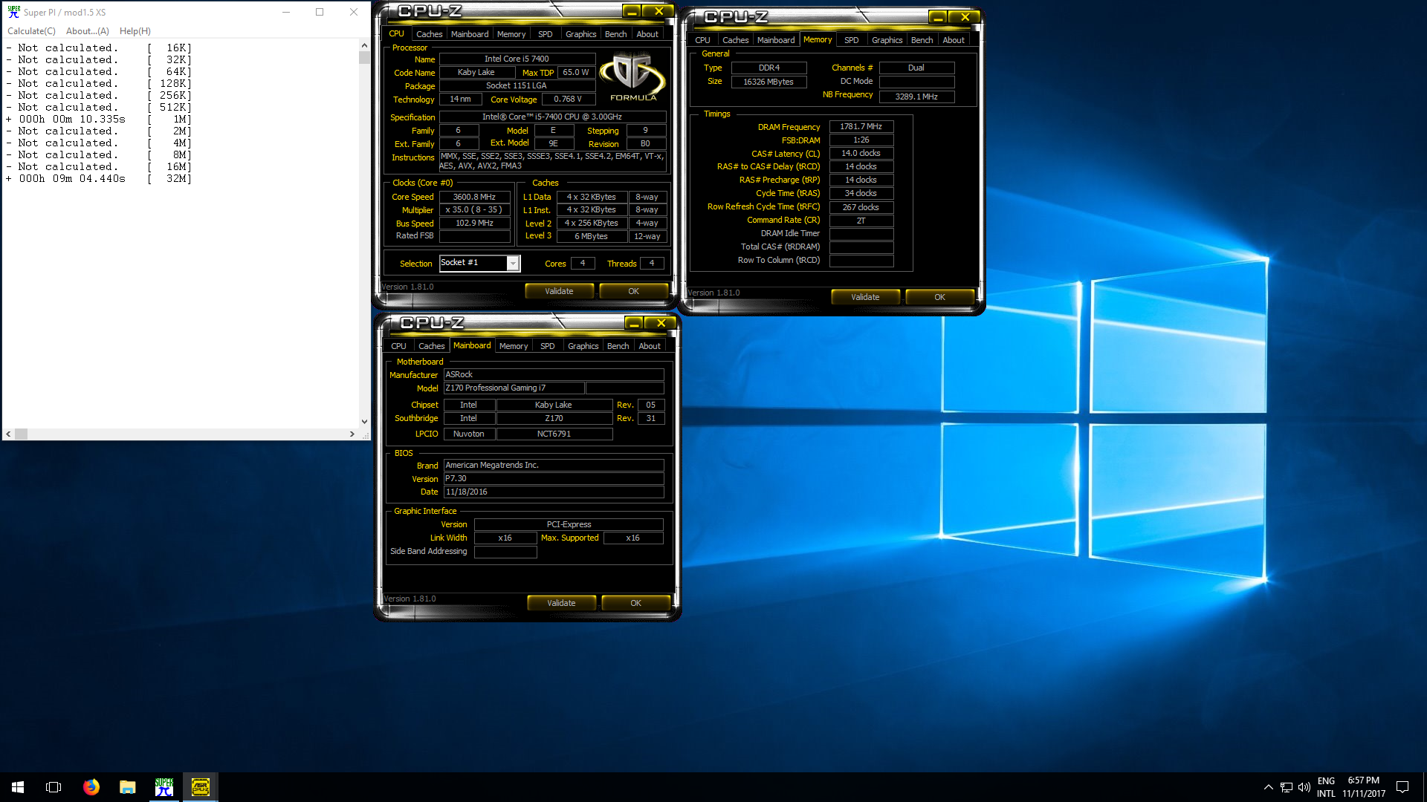Switch to CPU-Z taskbar icon
The height and width of the screenshot is (802, 1427).
click(200, 787)
